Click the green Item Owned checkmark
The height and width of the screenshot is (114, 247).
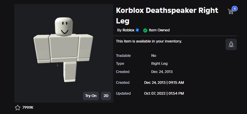145,30
